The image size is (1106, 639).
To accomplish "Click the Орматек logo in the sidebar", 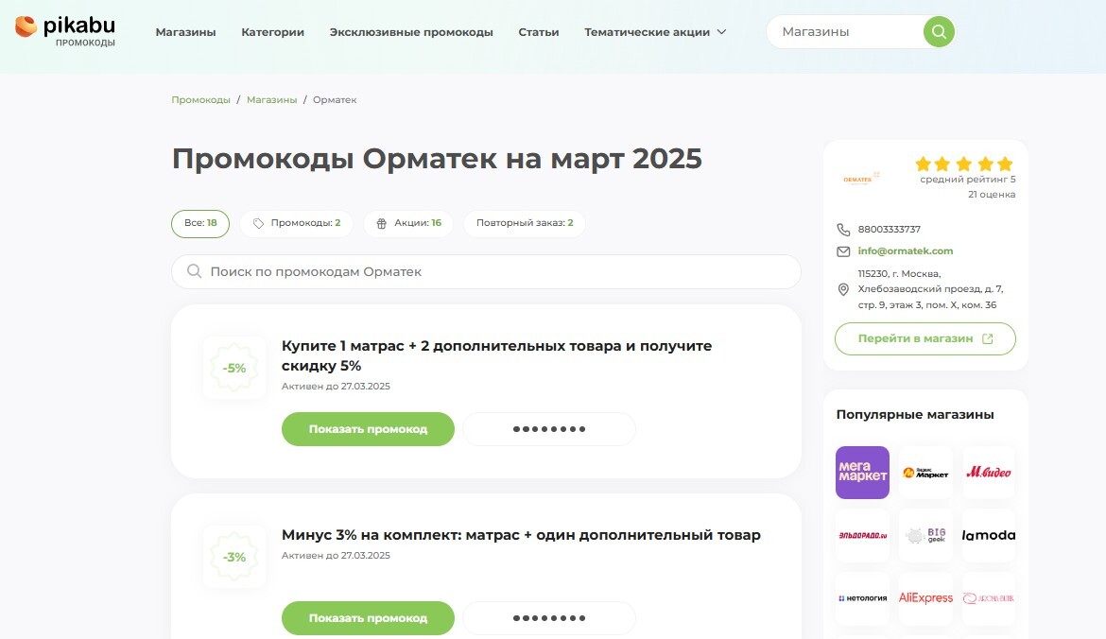I will coord(861,179).
